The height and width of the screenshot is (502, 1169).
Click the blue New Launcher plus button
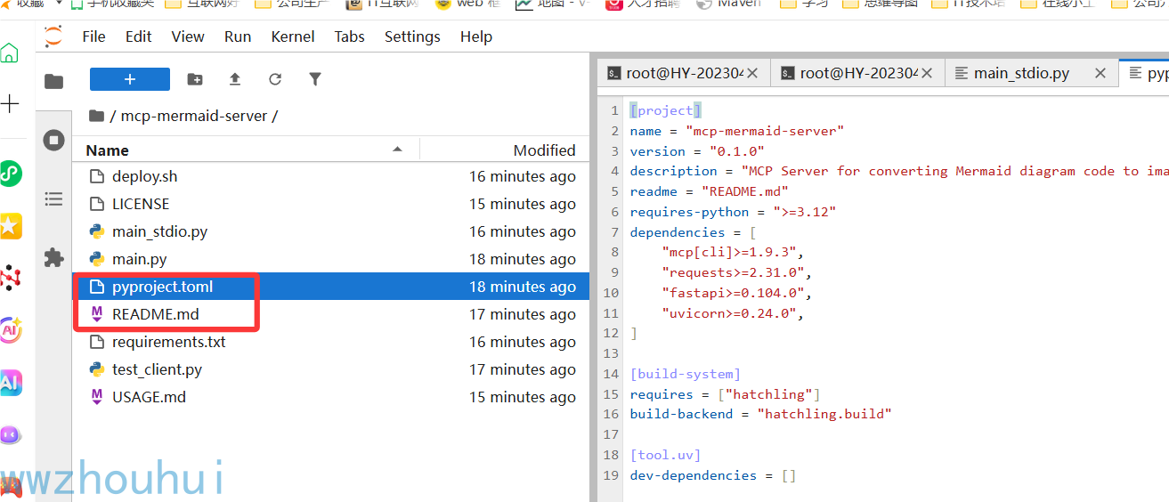pyautogui.click(x=130, y=79)
